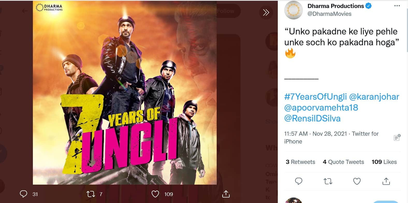The width and height of the screenshot is (408, 203).
Task: Retweet using the sidebar retweet icon
Action: click(328, 181)
